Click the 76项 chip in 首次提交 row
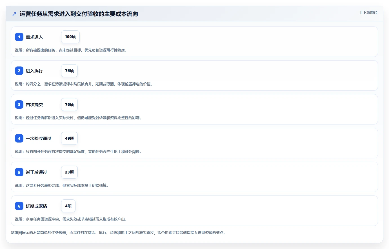Image resolution: width=389 pixels, height=249 pixels. coord(69,105)
